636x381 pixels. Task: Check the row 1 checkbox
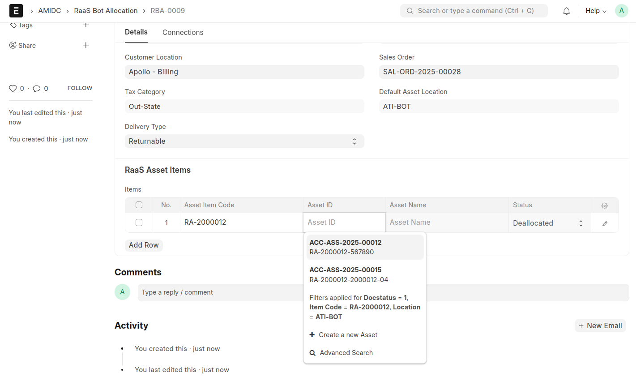point(139,223)
